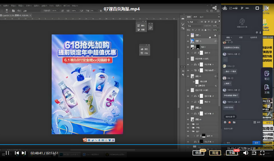
Task: Click the Windows Start button
Action: (3, 154)
